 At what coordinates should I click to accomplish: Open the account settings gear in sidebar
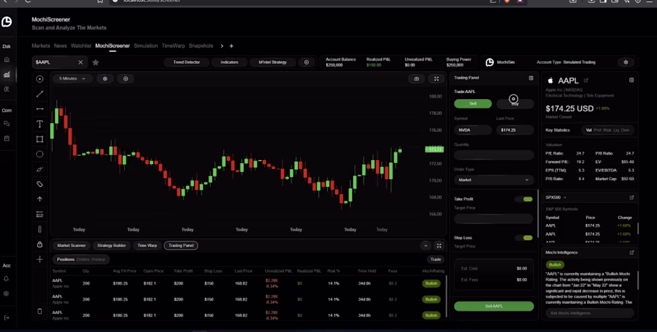coord(7,293)
